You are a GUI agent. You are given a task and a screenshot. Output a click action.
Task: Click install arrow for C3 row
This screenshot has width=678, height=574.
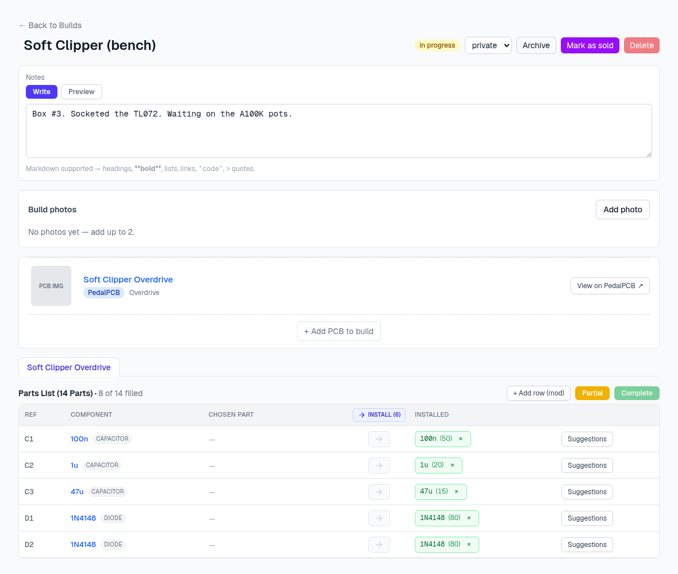379,492
